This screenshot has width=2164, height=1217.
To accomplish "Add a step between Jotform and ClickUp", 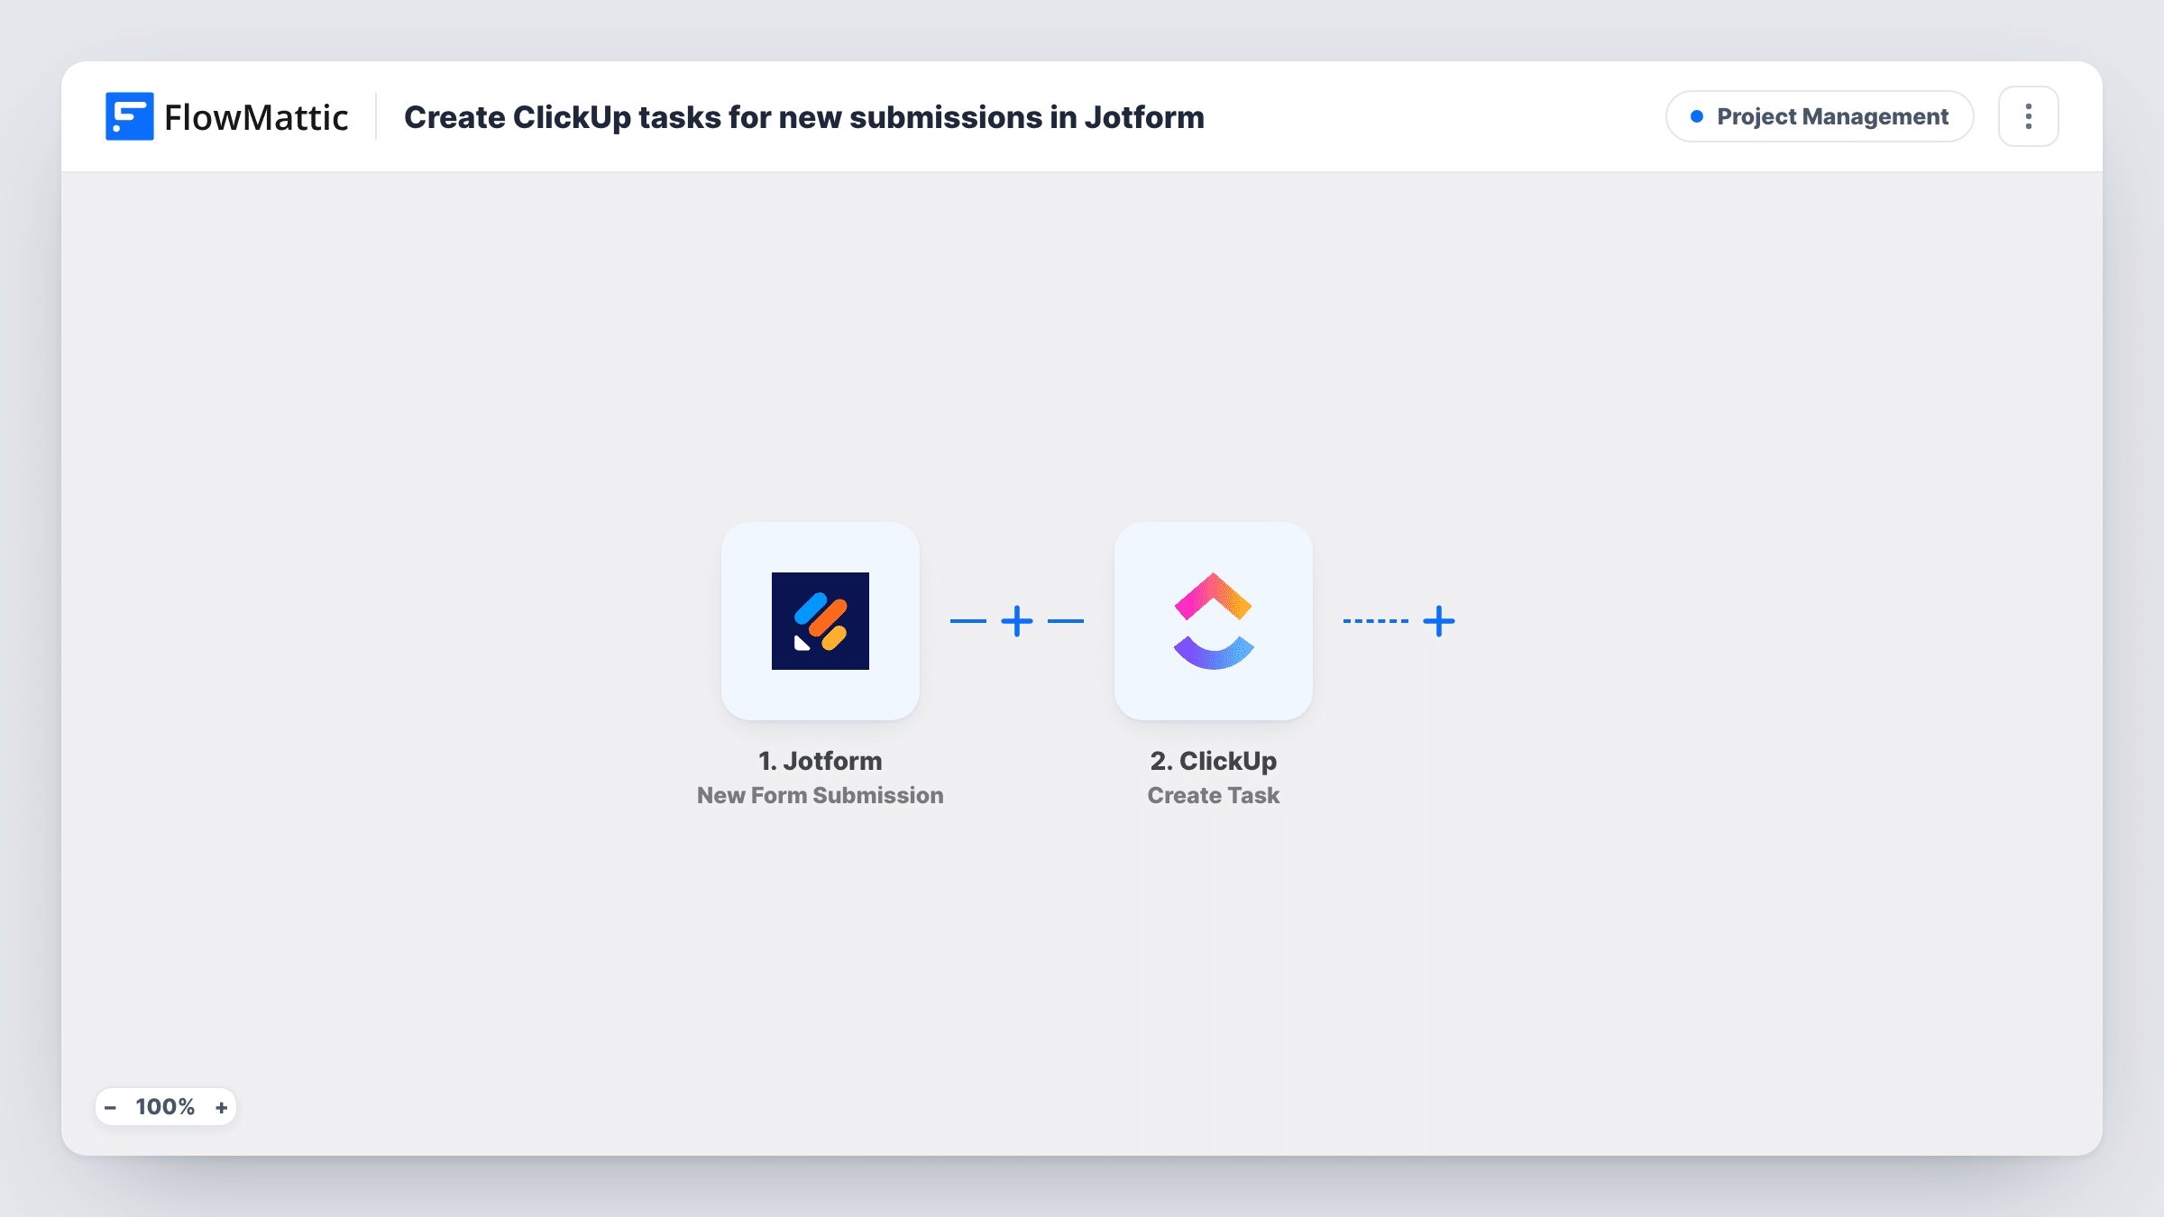I will (x=1017, y=621).
